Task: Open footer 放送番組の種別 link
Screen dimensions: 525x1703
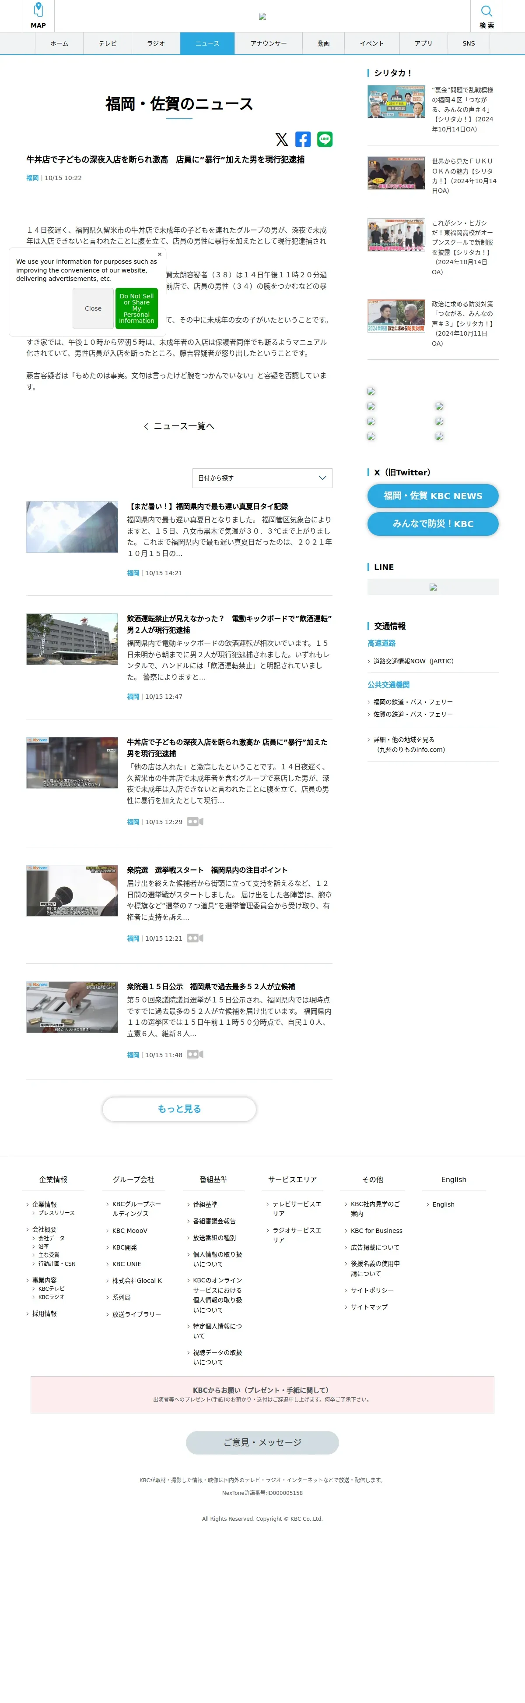Action: [x=214, y=1238]
